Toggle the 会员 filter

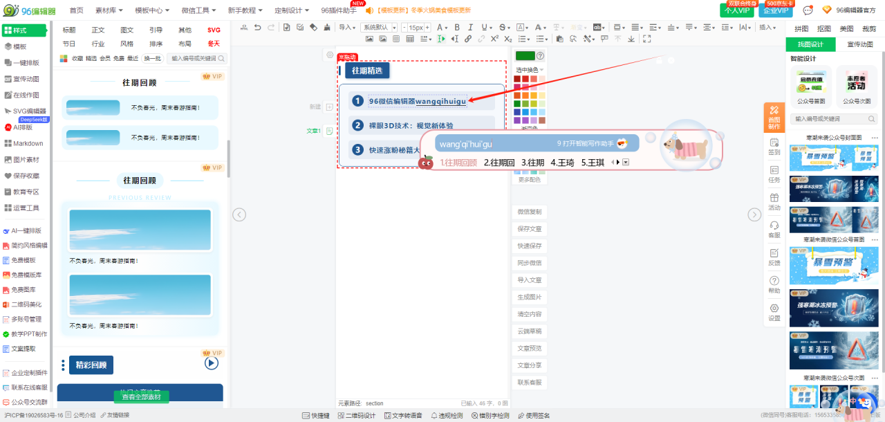105,59
